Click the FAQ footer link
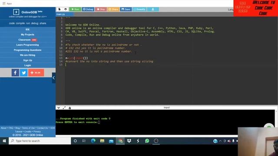 11,128
